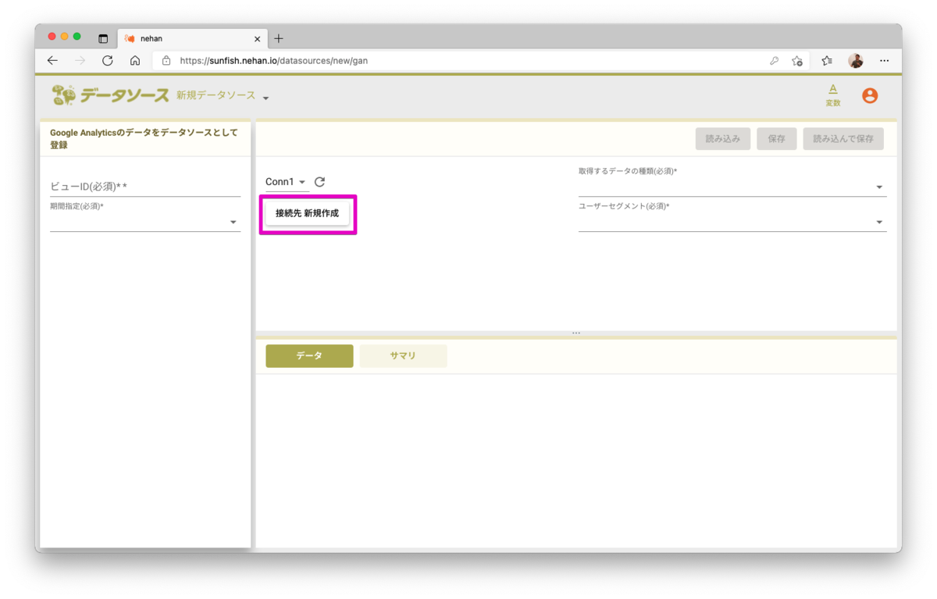Open the 期間指定 dropdown
The width and height of the screenshot is (937, 599).
tap(233, 222)
